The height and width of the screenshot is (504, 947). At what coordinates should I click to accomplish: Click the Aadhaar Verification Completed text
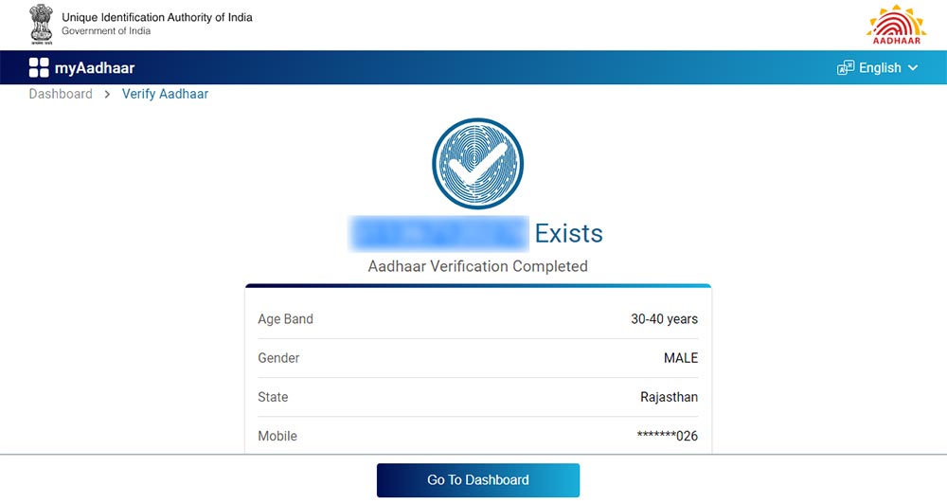coord(477,266)
